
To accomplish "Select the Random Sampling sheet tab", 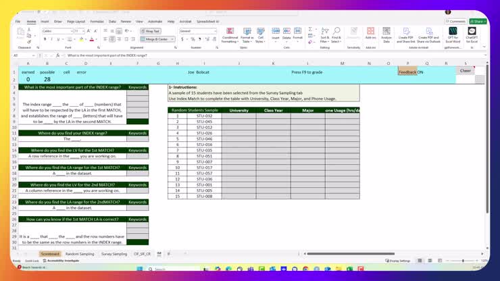I will (x=80, y=254).
